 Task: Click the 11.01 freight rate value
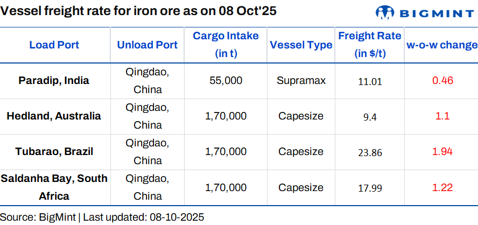point(369,81)
